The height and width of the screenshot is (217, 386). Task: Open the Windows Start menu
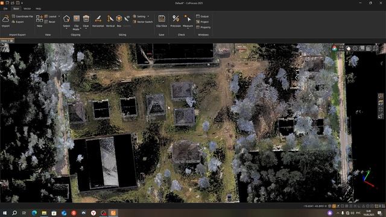5,213
